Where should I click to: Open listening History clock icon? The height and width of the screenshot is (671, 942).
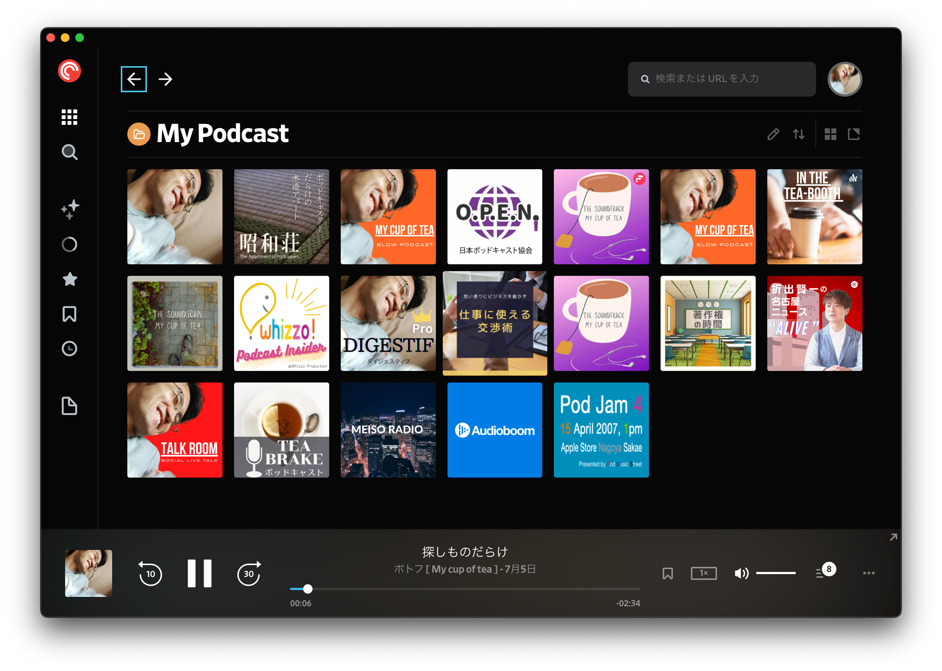point(69,349)
